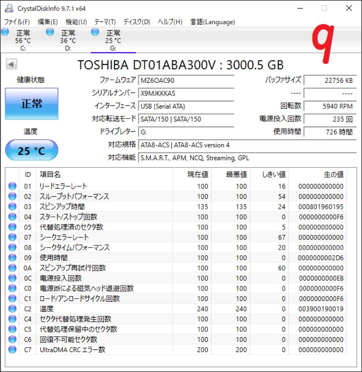Screen dimensions: 362x372
Task: Click status orb for 代替処理保留中のセクタ数 row
Action: (x=12, y=330)
